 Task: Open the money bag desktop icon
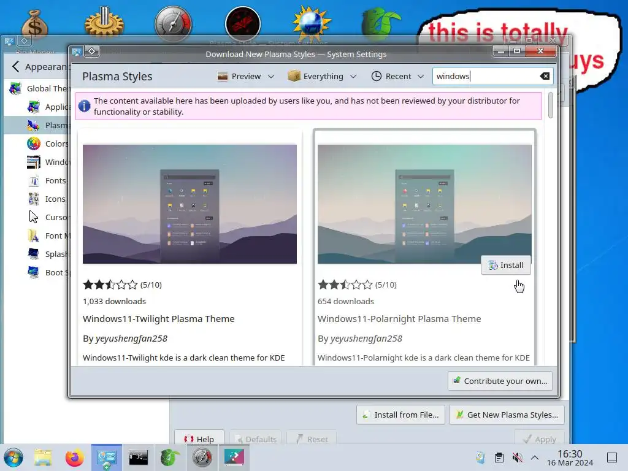35,24
